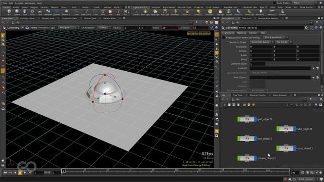
Task: Switch to the Performance Monitor tab
Action: click(x=268, y=18)
